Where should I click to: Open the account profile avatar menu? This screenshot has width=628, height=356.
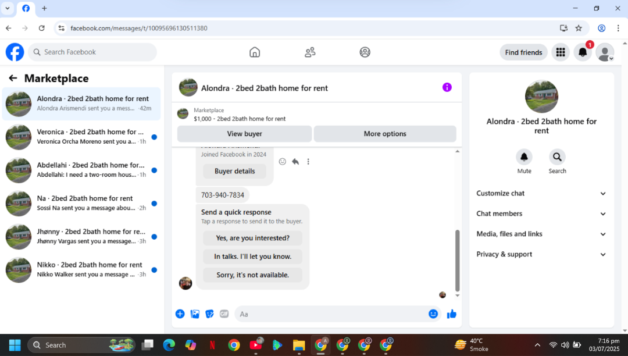(x=605, y=52)
